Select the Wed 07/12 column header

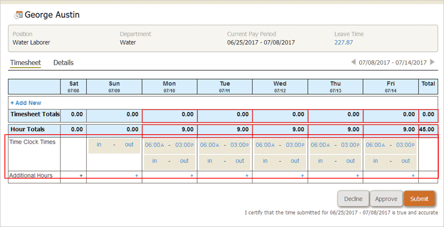point(280,87)
